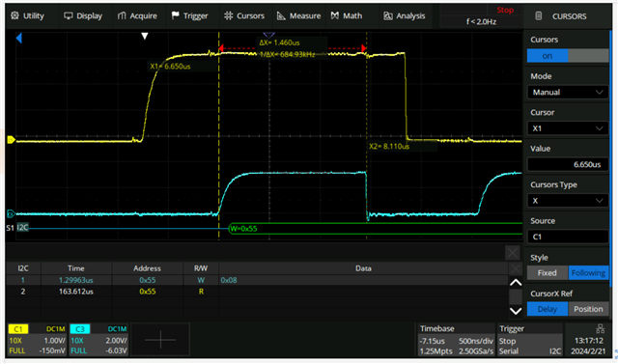This screenshot has height=364, width=618.
Task: Click the Time column header
Action: pos(76,268)
